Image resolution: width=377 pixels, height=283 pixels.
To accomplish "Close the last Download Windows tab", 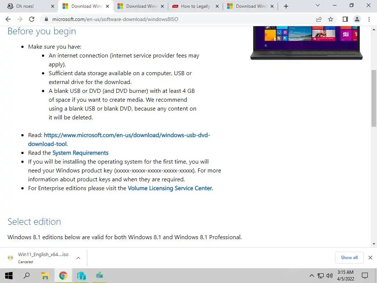I will click(272, 6).
